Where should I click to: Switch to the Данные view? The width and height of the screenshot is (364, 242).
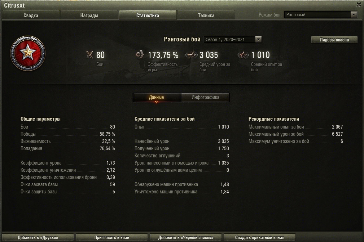coord(157,97)
